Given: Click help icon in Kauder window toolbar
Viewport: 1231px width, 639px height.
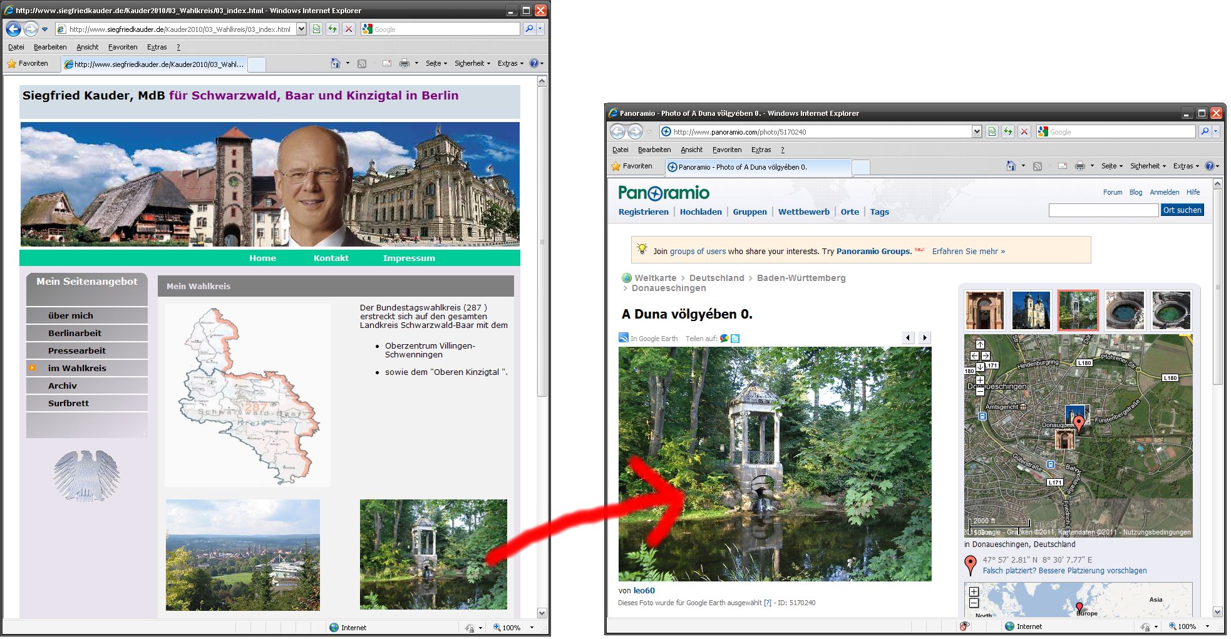Looking at the screenshot, I should (533, 63).
